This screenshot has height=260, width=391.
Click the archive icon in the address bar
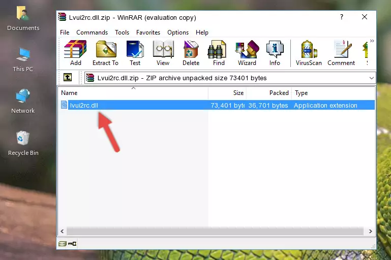point(90,78)
